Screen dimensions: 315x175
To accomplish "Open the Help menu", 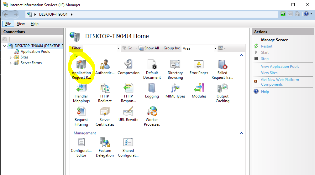I will (x=34, y=24).
